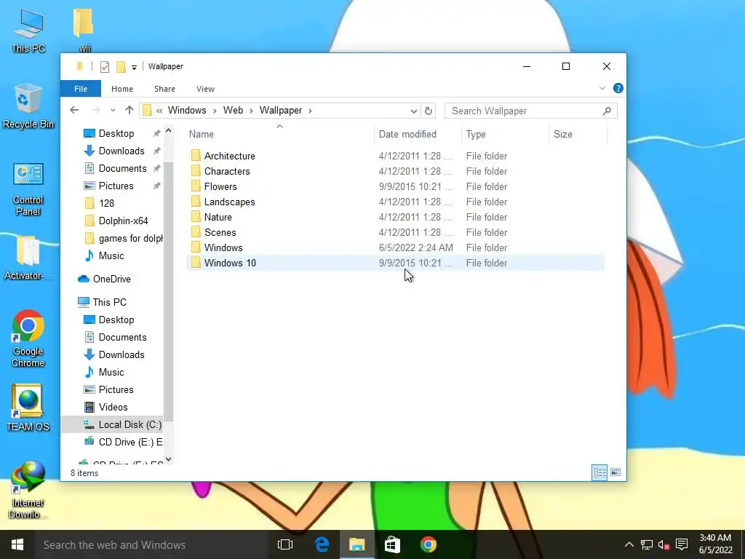Open the Store app from taskbar

point(392,544)
